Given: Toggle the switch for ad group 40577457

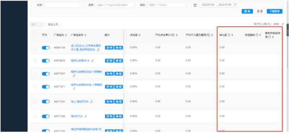Looking at the screenshot, I should 46,74.
